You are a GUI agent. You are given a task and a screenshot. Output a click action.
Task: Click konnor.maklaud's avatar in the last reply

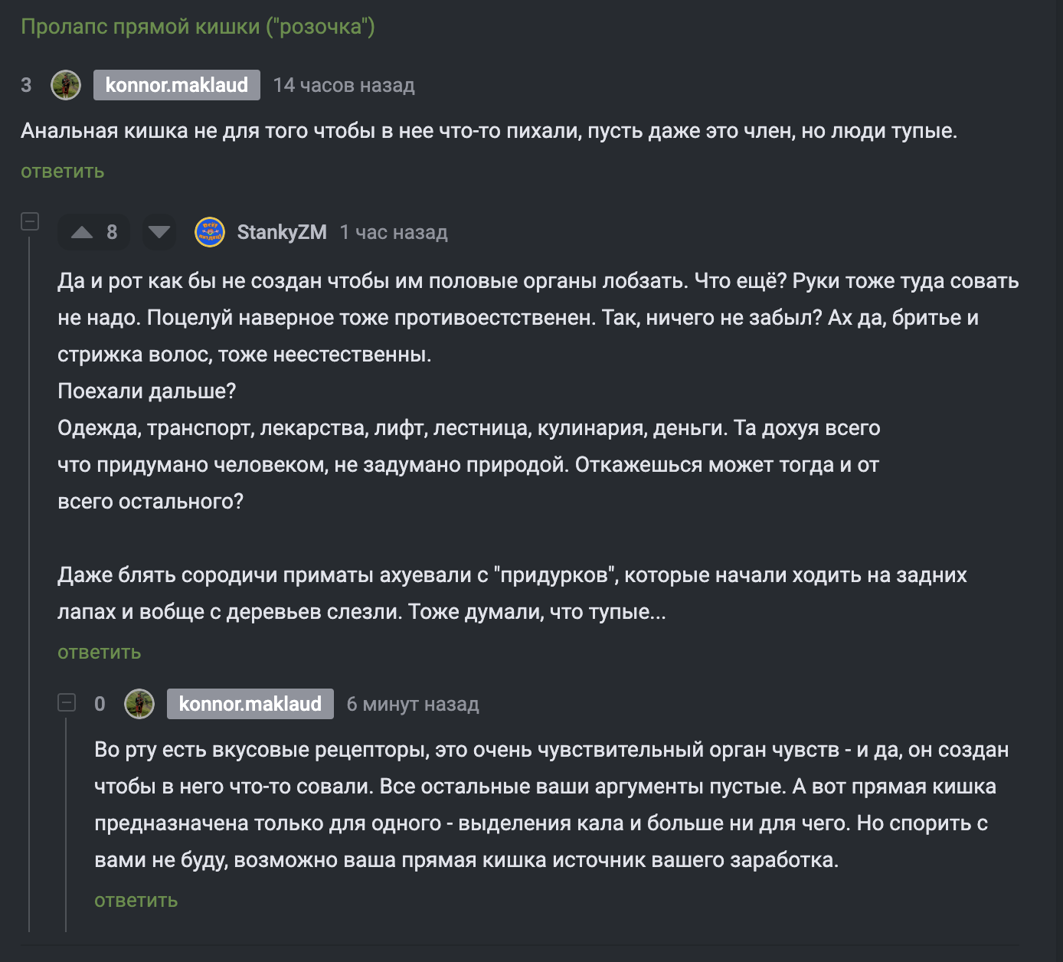pos(139,704)
